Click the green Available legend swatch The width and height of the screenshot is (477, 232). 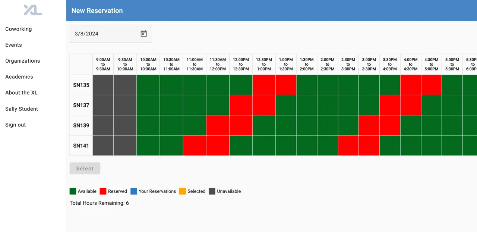click(x=73, y=191)
